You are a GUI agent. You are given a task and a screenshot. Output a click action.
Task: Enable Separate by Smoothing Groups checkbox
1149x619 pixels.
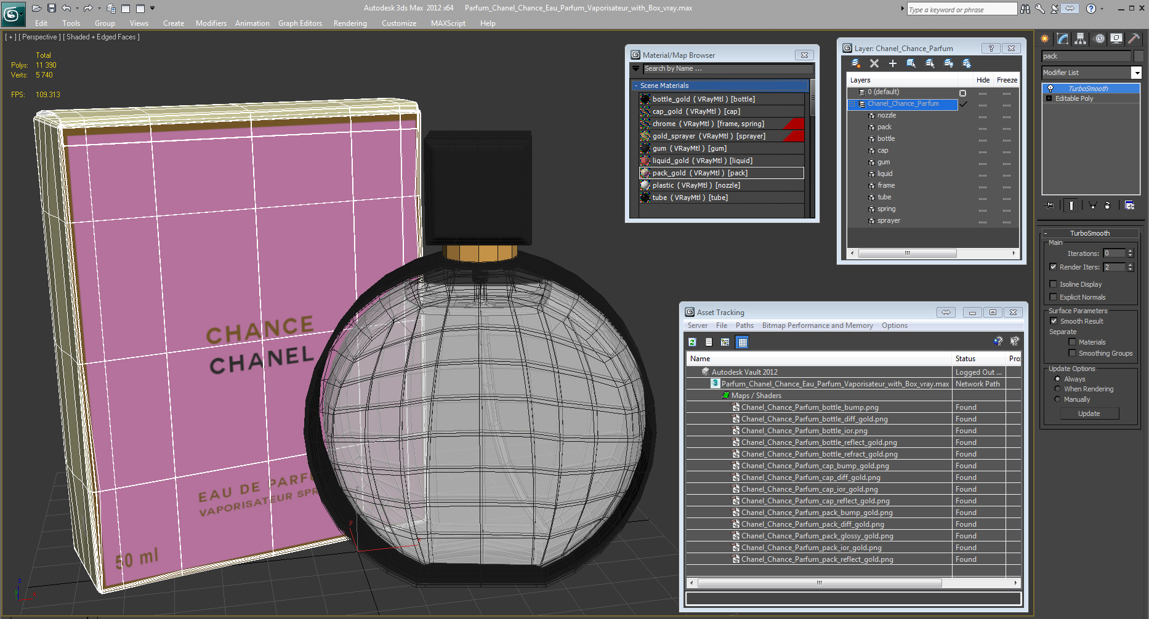click(x=1072, y=353)
